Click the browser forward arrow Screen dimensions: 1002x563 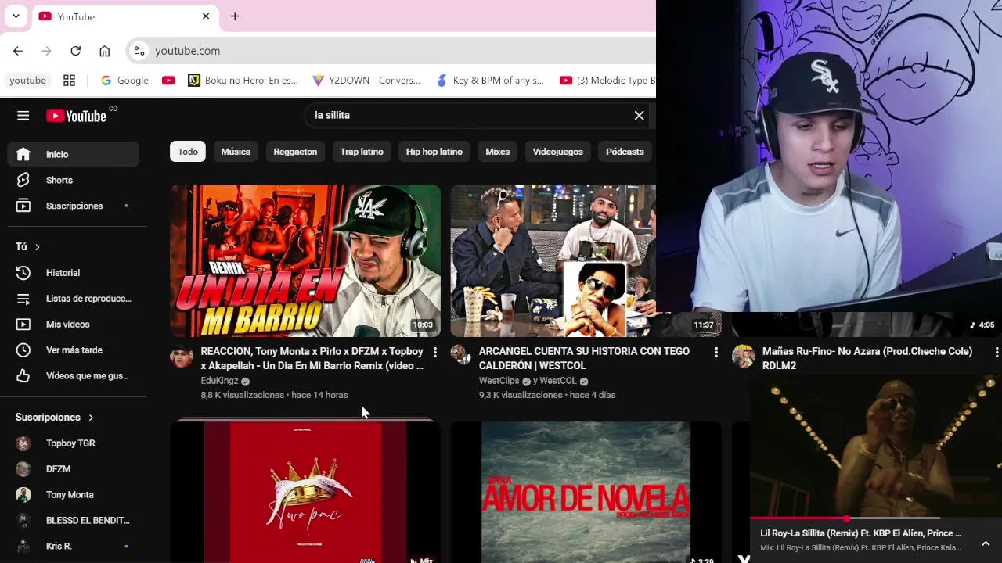tap(46, 51)
